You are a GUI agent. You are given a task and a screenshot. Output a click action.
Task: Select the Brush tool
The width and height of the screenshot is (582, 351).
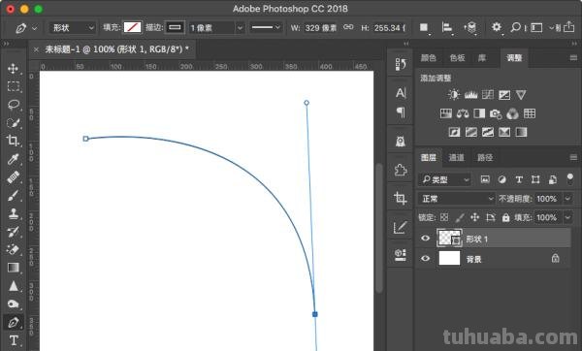[13, 195]
